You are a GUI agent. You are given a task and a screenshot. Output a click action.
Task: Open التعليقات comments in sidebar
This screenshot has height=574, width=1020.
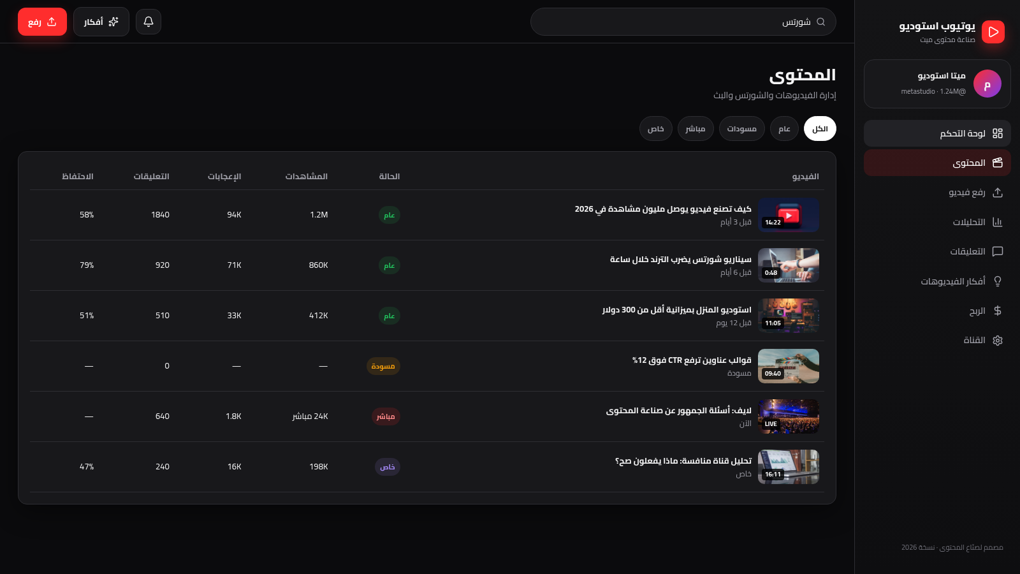937,251
